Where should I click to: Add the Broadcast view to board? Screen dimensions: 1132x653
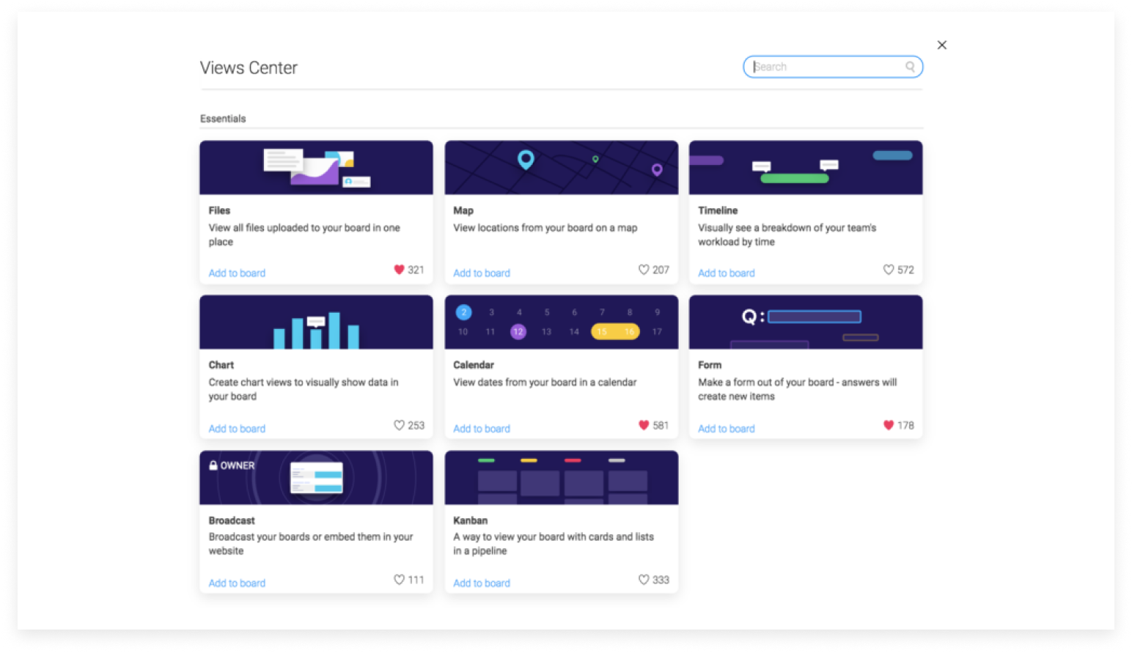pyautogui.click(x=237, y=583)
